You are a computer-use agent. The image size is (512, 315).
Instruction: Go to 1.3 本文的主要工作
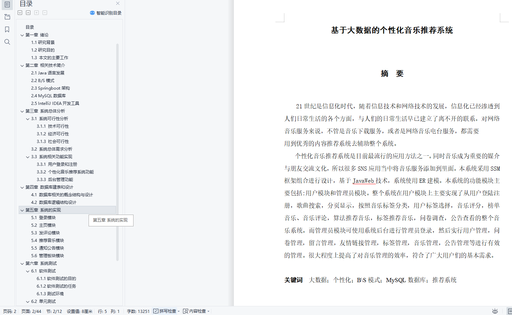click(49, 57)
